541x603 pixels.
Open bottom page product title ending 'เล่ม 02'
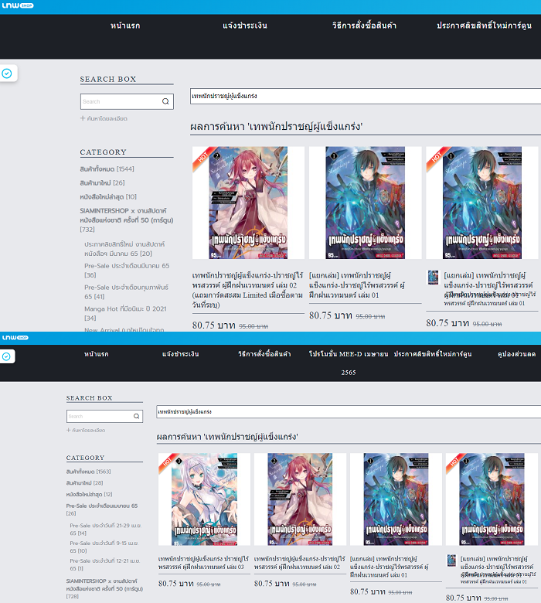coord(300,563)
